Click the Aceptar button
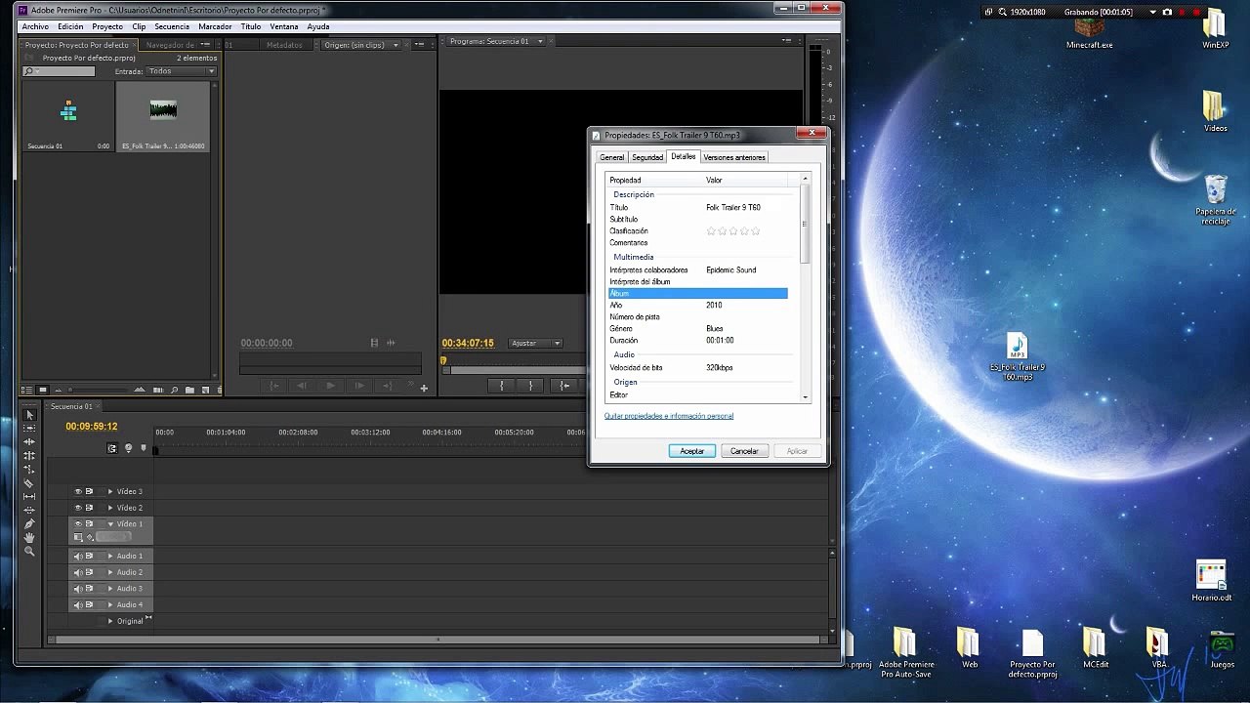The width and height of the screenshot is (1250, 703). click(x=691, y=451)
